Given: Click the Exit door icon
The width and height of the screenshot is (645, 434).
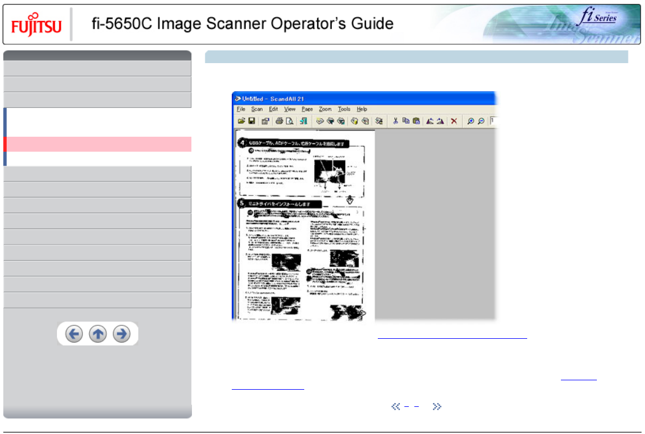Looking at the screenshot, I should point(304,121).
